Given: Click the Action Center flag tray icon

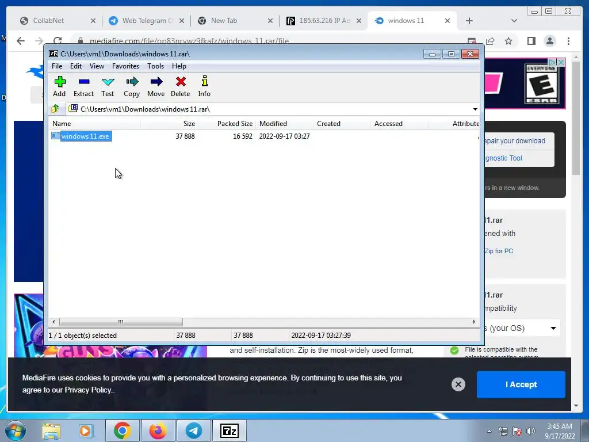Looking at the screenshot, I should 517,431.
